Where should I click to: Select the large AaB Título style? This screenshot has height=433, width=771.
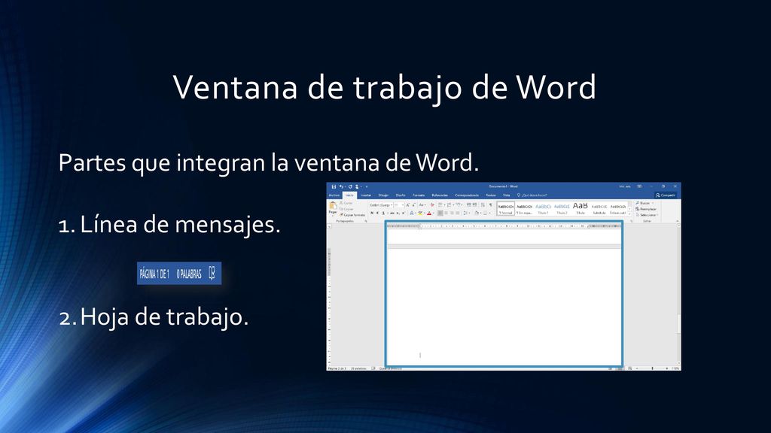click(x=581, y=209)
